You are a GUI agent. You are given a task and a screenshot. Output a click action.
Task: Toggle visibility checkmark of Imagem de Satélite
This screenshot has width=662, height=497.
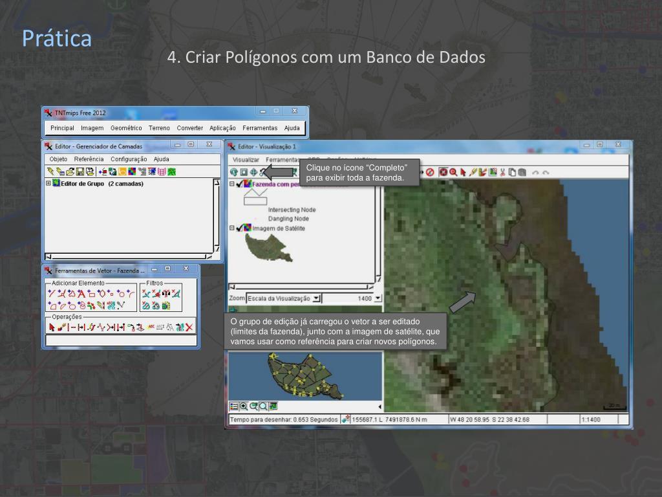click(240, 228)
